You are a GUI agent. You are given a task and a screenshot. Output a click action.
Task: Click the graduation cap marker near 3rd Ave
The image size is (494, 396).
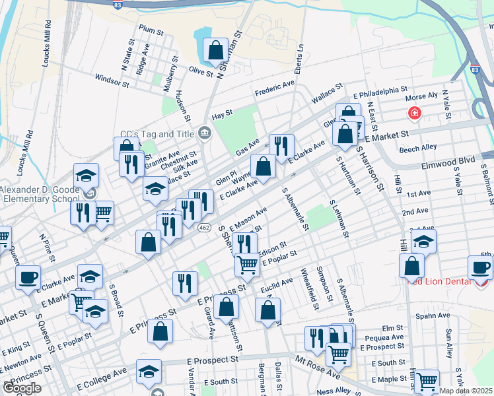(424, 242)
